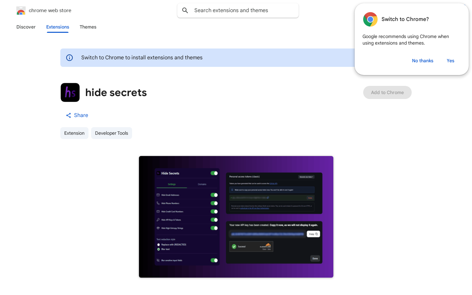Select the Developer Tools category chip

111,133
